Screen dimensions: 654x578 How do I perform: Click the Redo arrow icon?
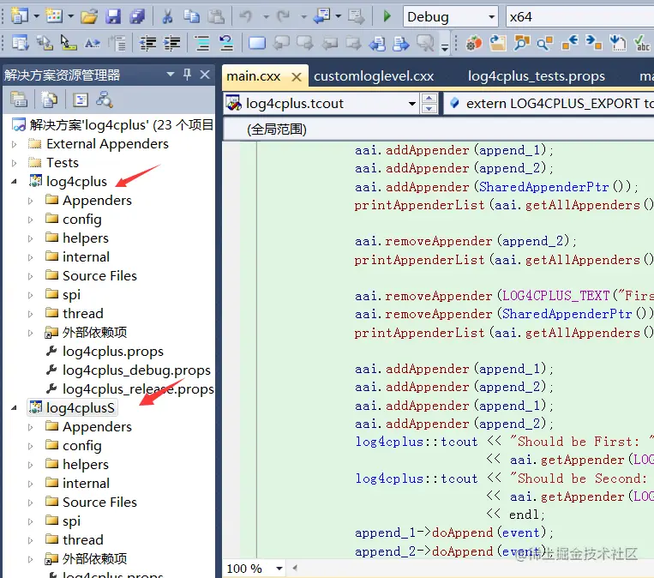284,16
